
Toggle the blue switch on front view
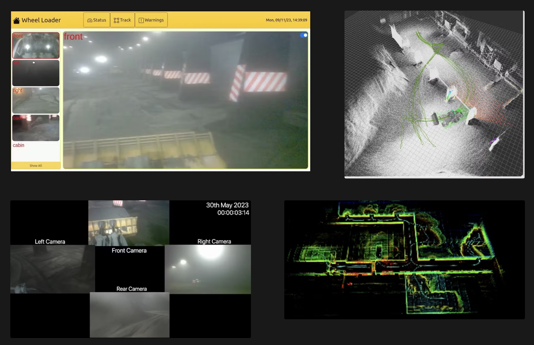[304, 35]
